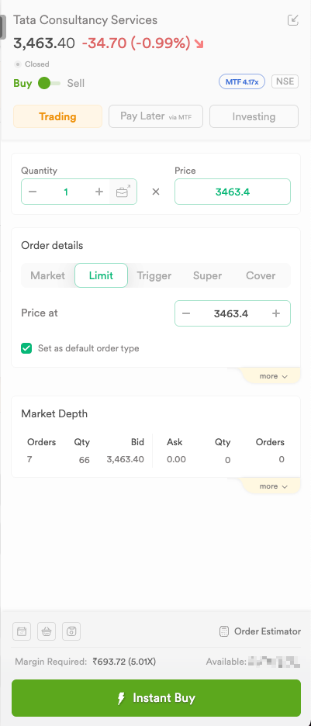Viewport: 311px width, 726px height.
Task: Switch to Pay Later via MTF tab
Action: click(x=157, y=116)
